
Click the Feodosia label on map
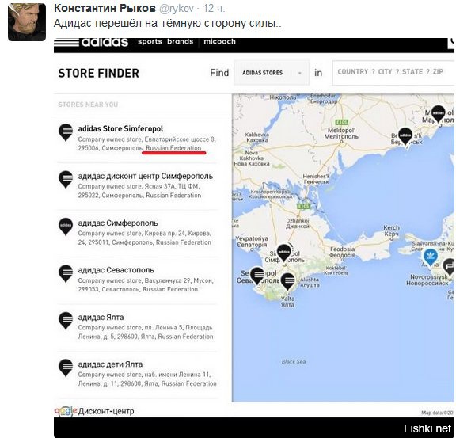pyautogui.click(x=343, y=252)
